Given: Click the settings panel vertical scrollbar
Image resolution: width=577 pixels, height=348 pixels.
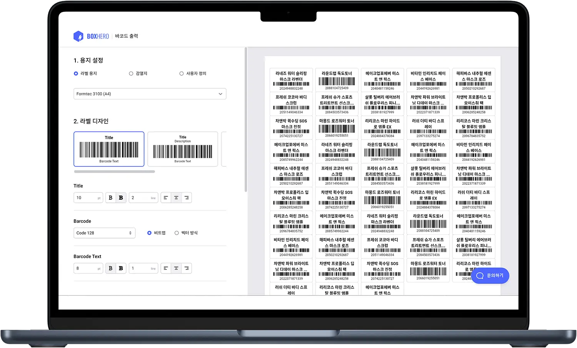Looking at the screenshot, I should (246, 120).
